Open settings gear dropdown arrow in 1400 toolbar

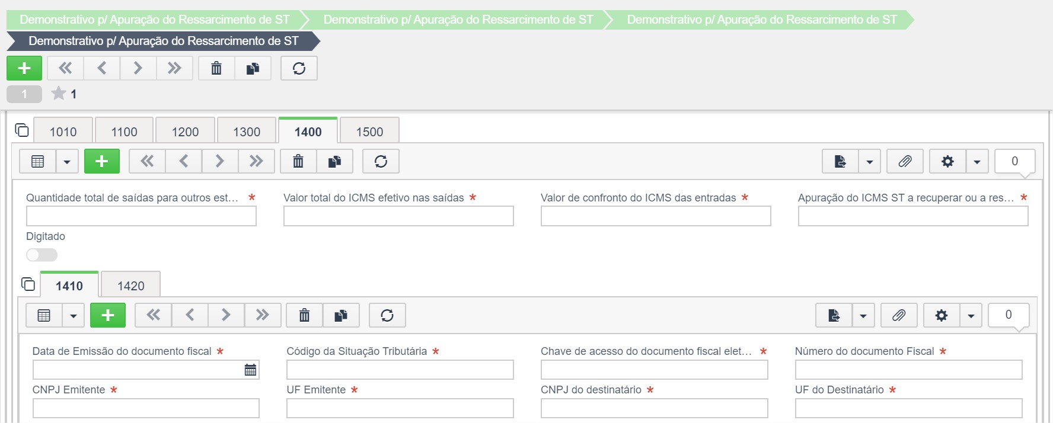click(x=977, y=161)
